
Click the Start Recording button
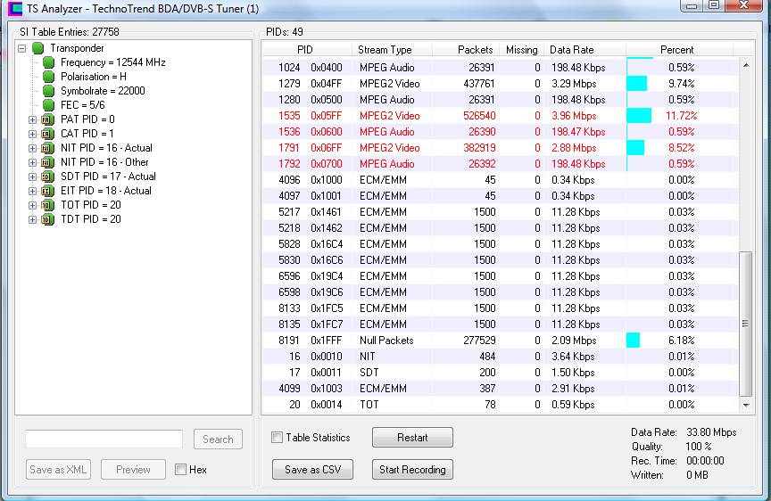click(412, 470)
